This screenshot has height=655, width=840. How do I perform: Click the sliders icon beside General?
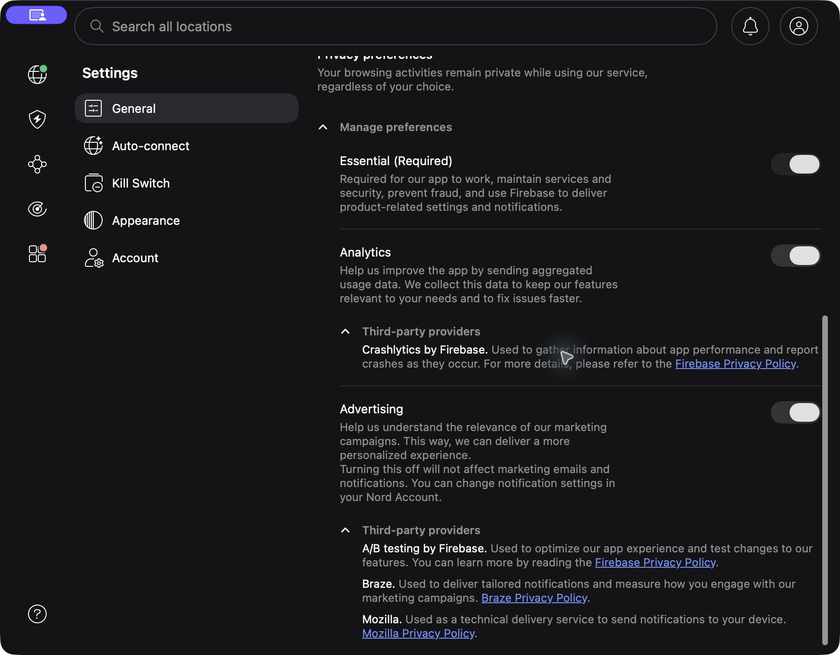tap(93, 108)
